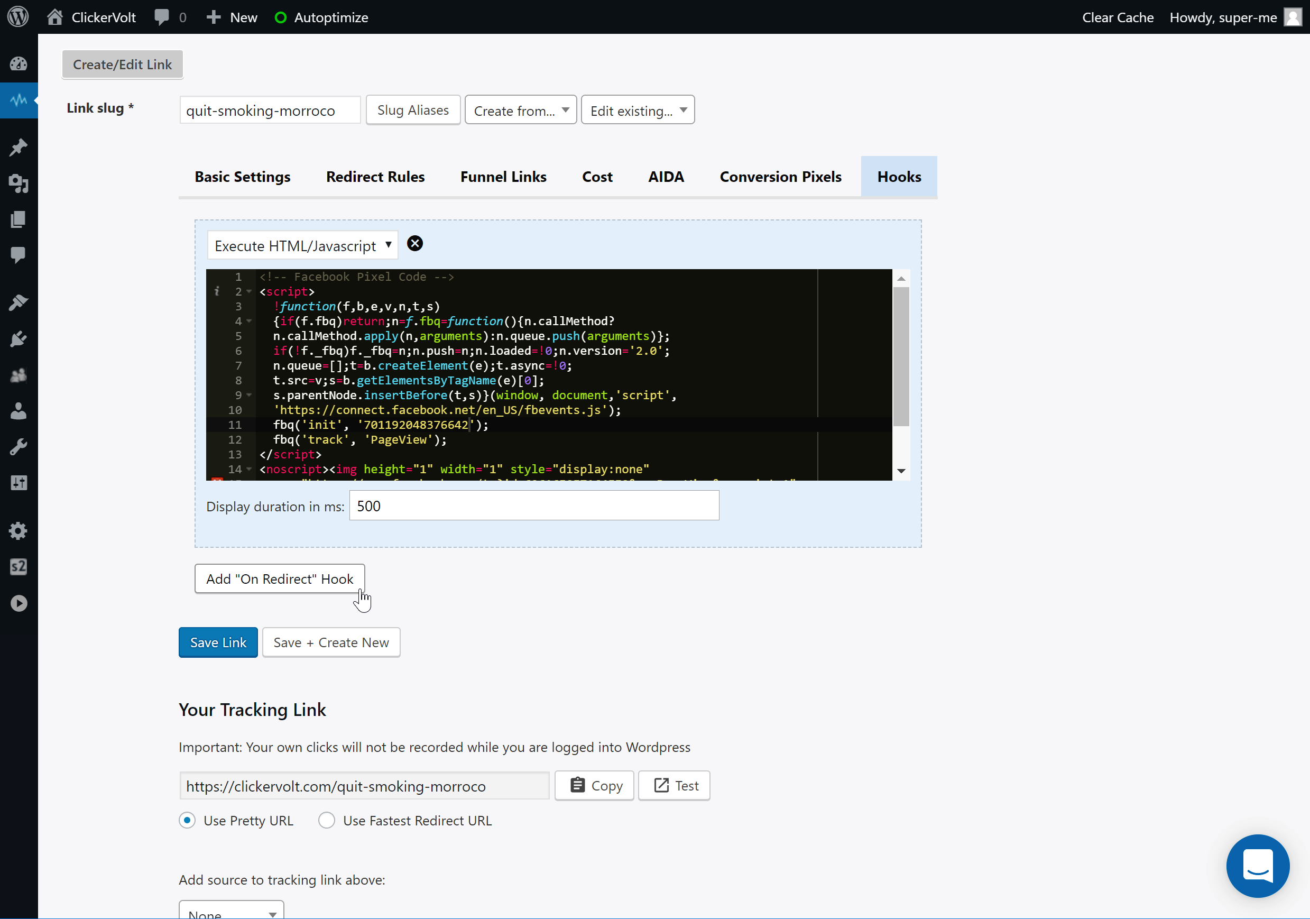Collapse the code fold arrow on line 9
1310x919 pixels.
point(250,395)
